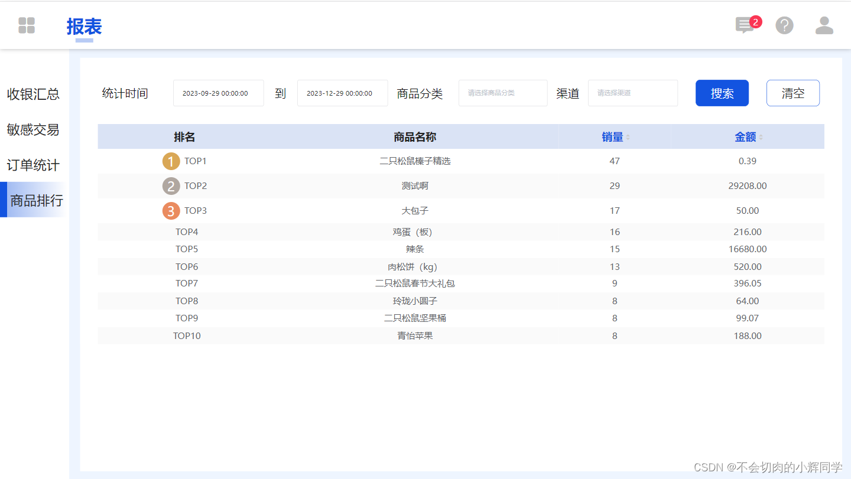The height and width of the screenshot is (479, 851).
Task: Select 商品排行 in the sidebar
Action: [x=34, y=200]
